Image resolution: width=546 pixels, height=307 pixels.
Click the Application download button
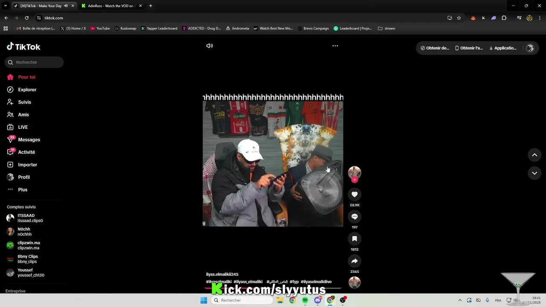pyautogui.click(x=502, y=48)
